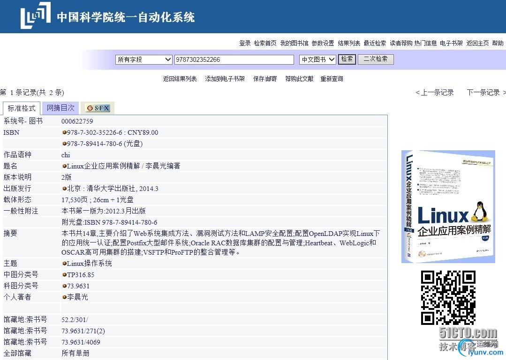Open 我的图书馆 in top navigation
Screen dimensions: 506x360
click(x=294, y=43)
